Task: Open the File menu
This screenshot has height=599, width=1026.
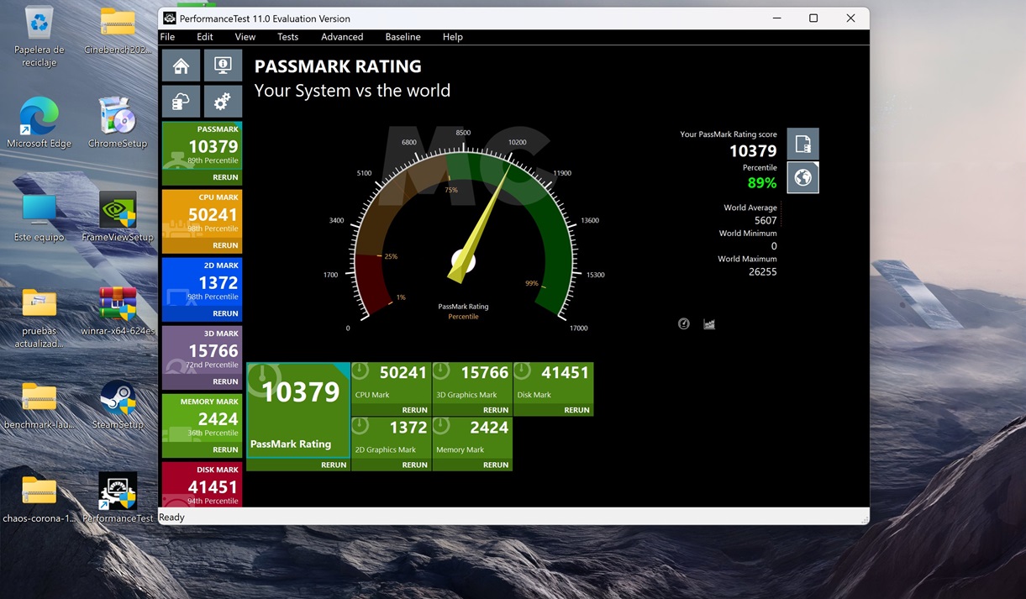Action: pos(167,37)
